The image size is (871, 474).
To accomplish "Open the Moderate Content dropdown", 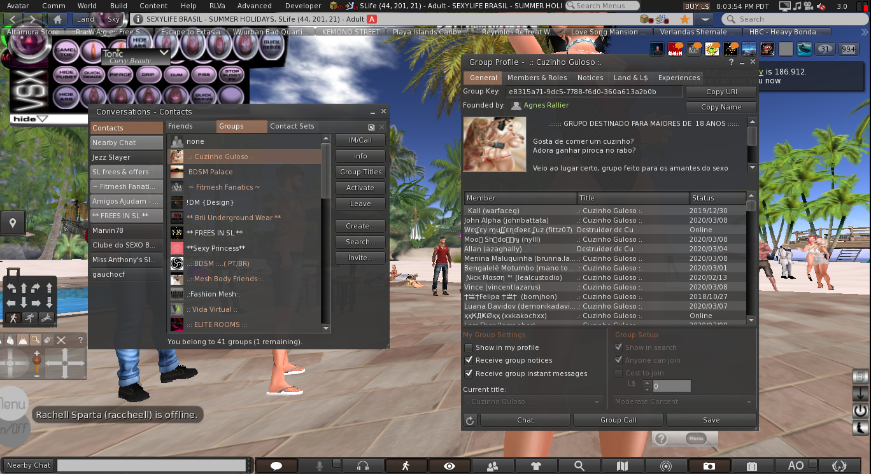I will pos(684,401).
